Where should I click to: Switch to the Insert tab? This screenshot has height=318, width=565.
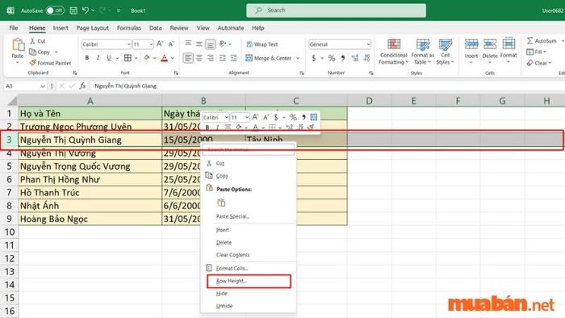(x=61, y=27)
